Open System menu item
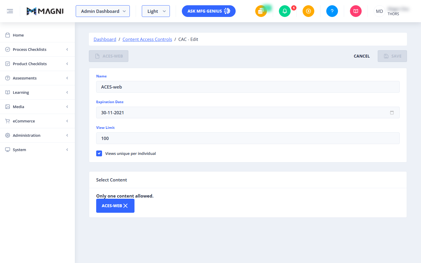 tap(37, 150)
